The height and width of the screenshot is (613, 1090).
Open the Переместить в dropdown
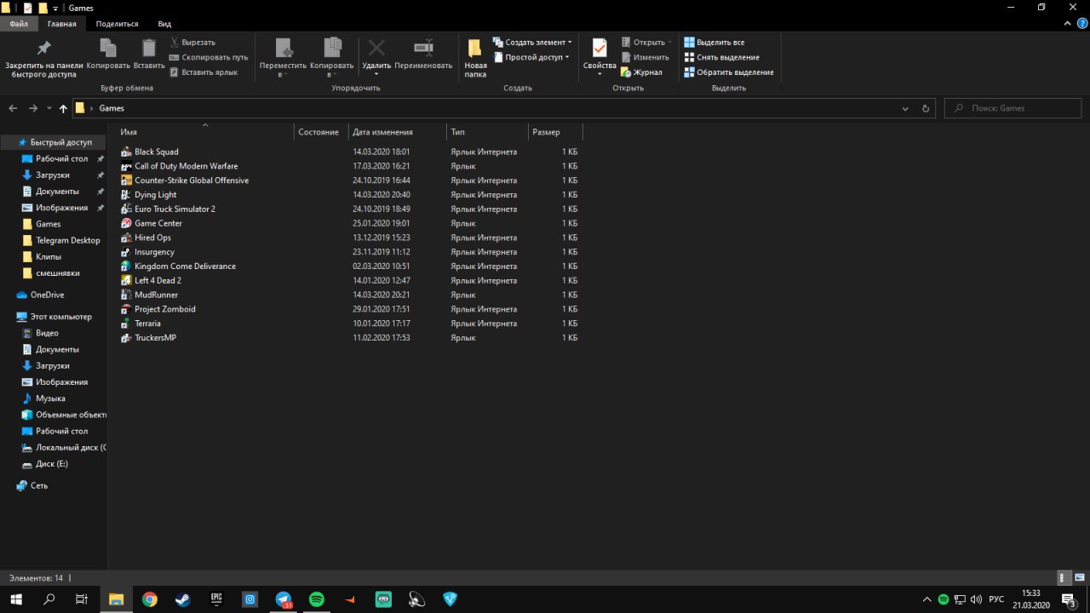pos(283,59)
